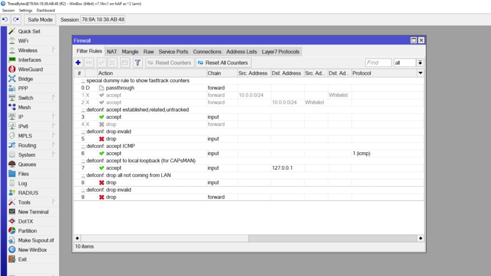
Task: Click the blue plus add rule icon
Action: [79, 63]
